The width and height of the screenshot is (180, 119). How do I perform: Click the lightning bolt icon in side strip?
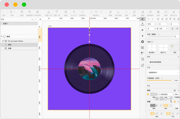142,36
